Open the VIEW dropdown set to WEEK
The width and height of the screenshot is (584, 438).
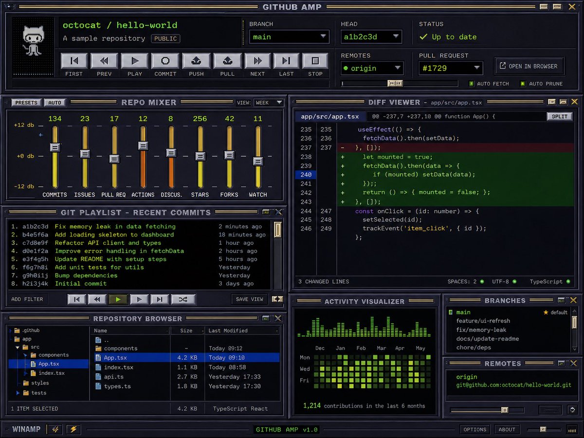pos(268,103)
